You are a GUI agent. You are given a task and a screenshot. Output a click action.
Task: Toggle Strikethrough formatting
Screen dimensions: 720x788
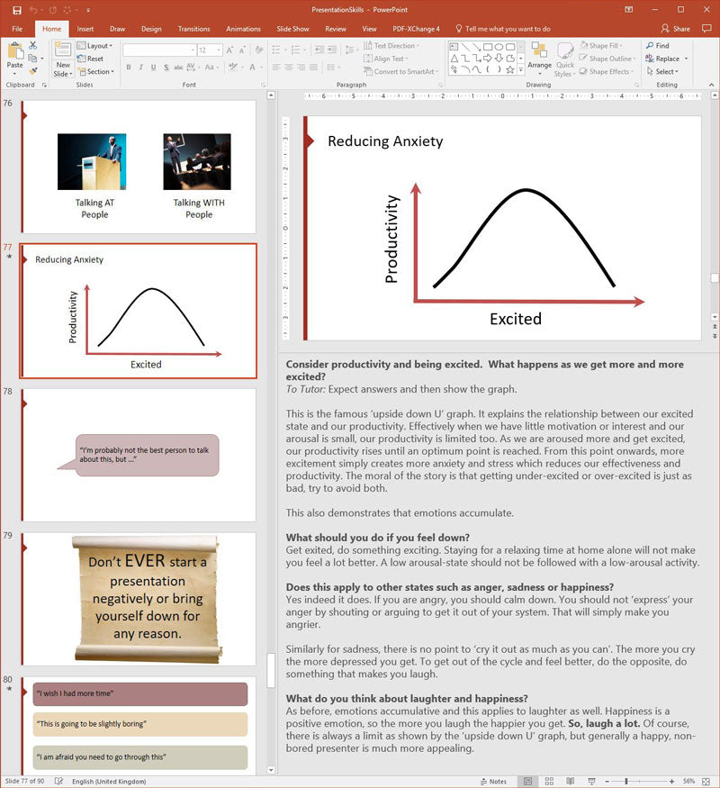[178, 67]
